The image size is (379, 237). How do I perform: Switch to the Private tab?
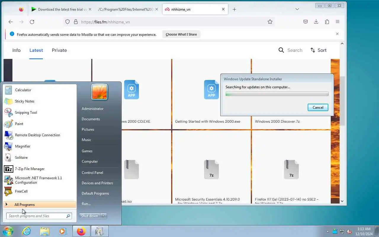59,50
